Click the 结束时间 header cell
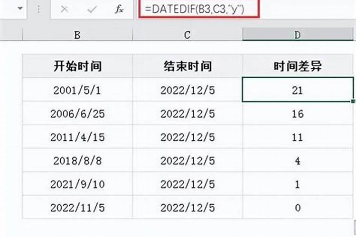This screenshot has height=237, width=356. coord(187,66)
